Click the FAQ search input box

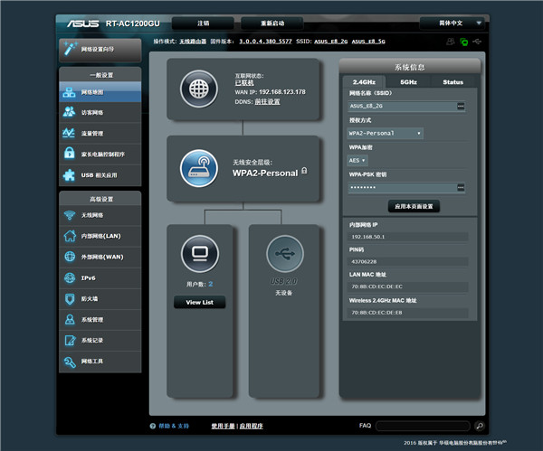tap(423, 426)
